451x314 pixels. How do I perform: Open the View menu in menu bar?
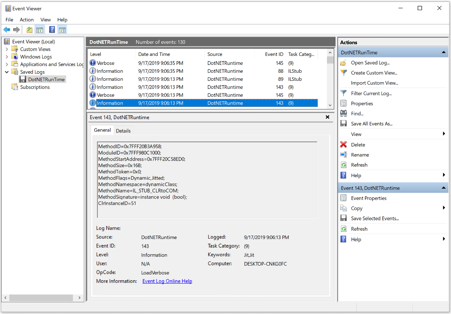click(x=45, y=20)
